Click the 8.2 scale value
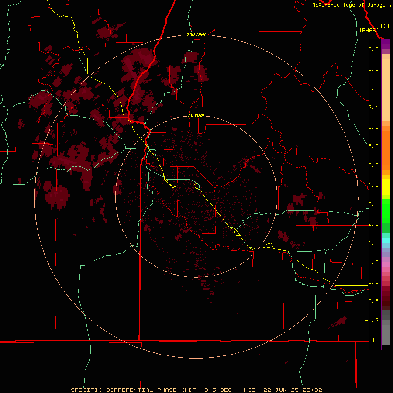This screenshot has width=393, height=393. 373,88
